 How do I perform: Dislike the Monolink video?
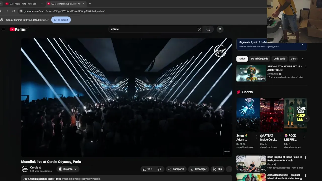click(x=159, y=169)
